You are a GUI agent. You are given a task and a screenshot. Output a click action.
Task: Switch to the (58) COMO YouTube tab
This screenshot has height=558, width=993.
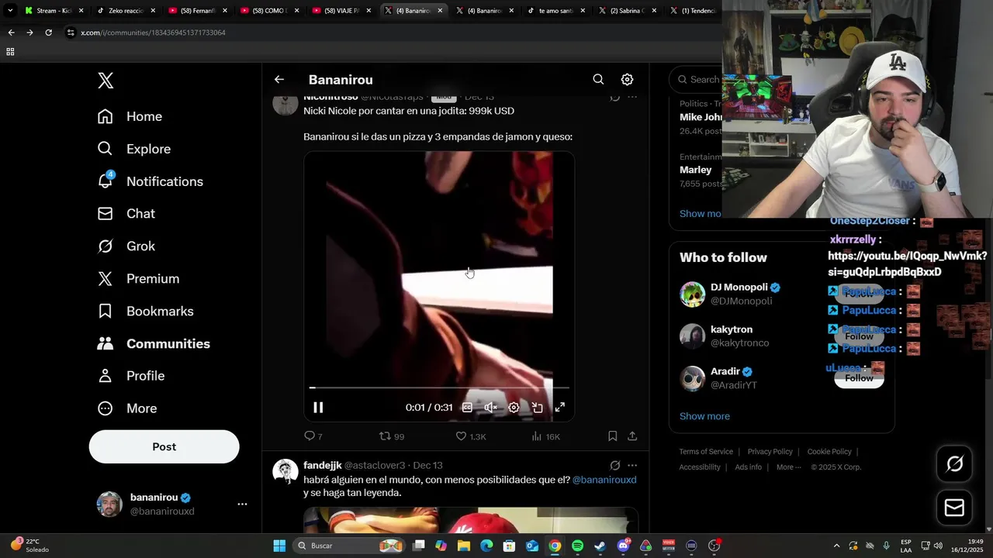270,11
